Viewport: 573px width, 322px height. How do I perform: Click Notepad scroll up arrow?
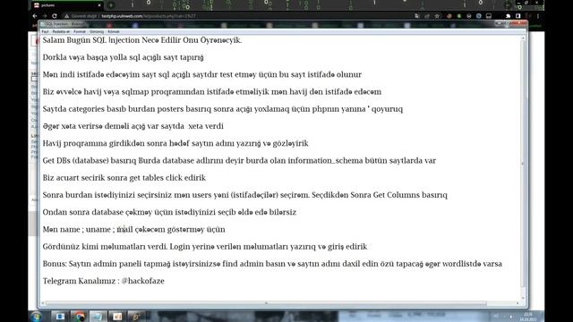[x=523, y=38]
